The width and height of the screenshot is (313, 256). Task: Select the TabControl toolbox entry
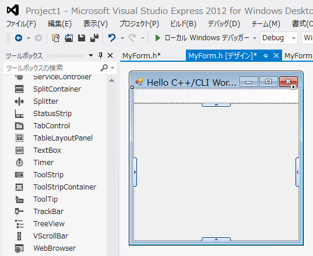coord(51,126)
